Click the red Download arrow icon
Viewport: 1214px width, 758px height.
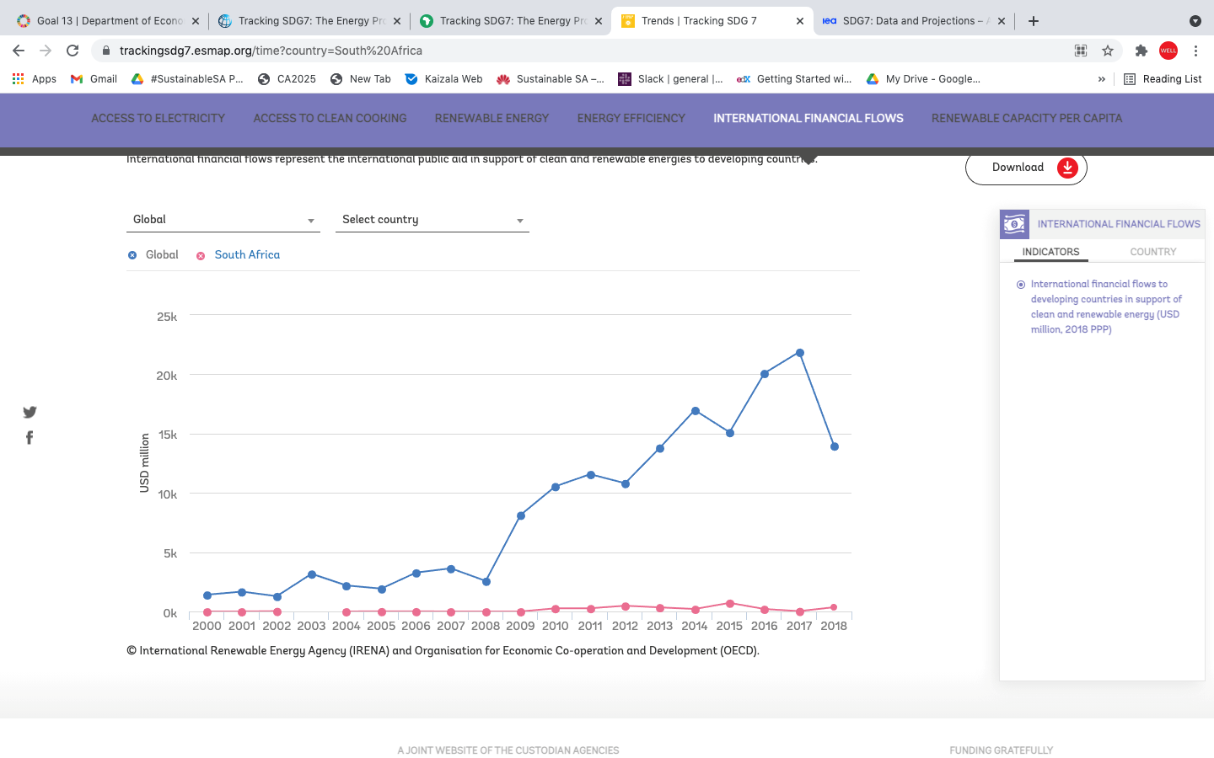tap(1067, 168)
